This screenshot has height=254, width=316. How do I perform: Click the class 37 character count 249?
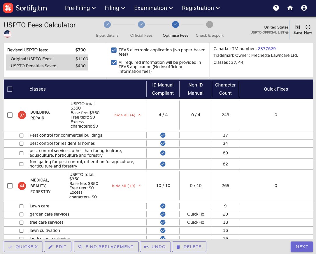click(x=225, y=115)
